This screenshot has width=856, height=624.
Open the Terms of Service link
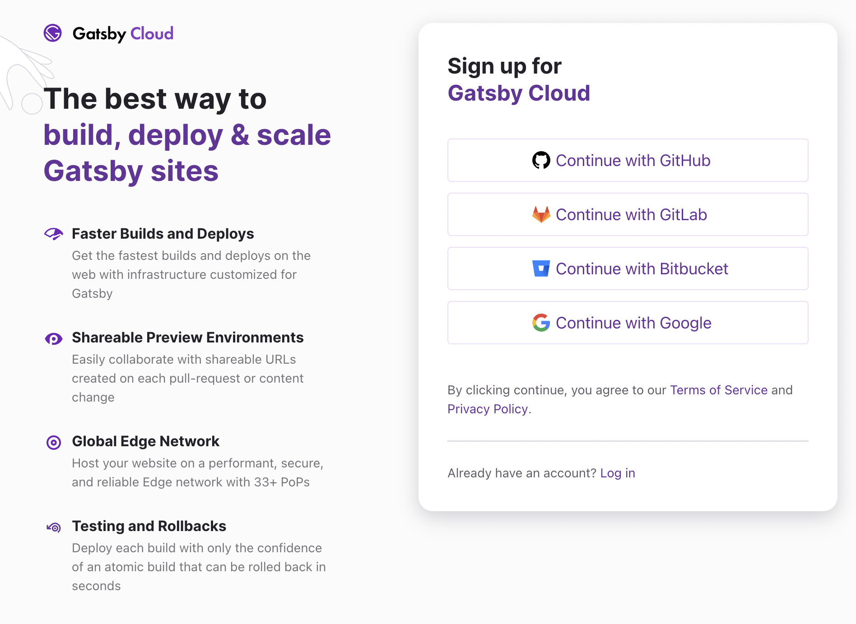[x=719, y=390]
